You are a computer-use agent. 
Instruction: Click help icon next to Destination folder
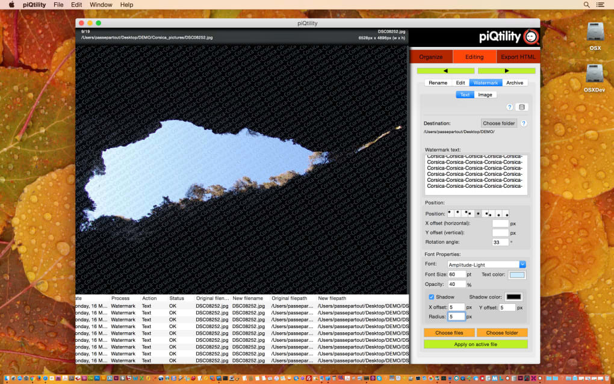[x=524, y=123]
